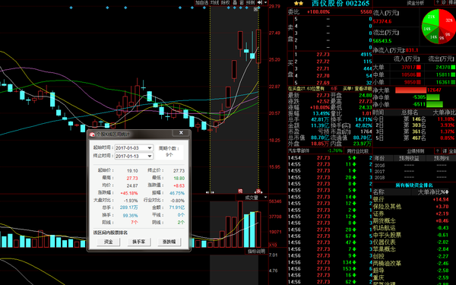Click the 预测 toolbar item

[250, 2]
